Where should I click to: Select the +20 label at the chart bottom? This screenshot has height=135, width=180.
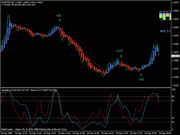point(141,80)
